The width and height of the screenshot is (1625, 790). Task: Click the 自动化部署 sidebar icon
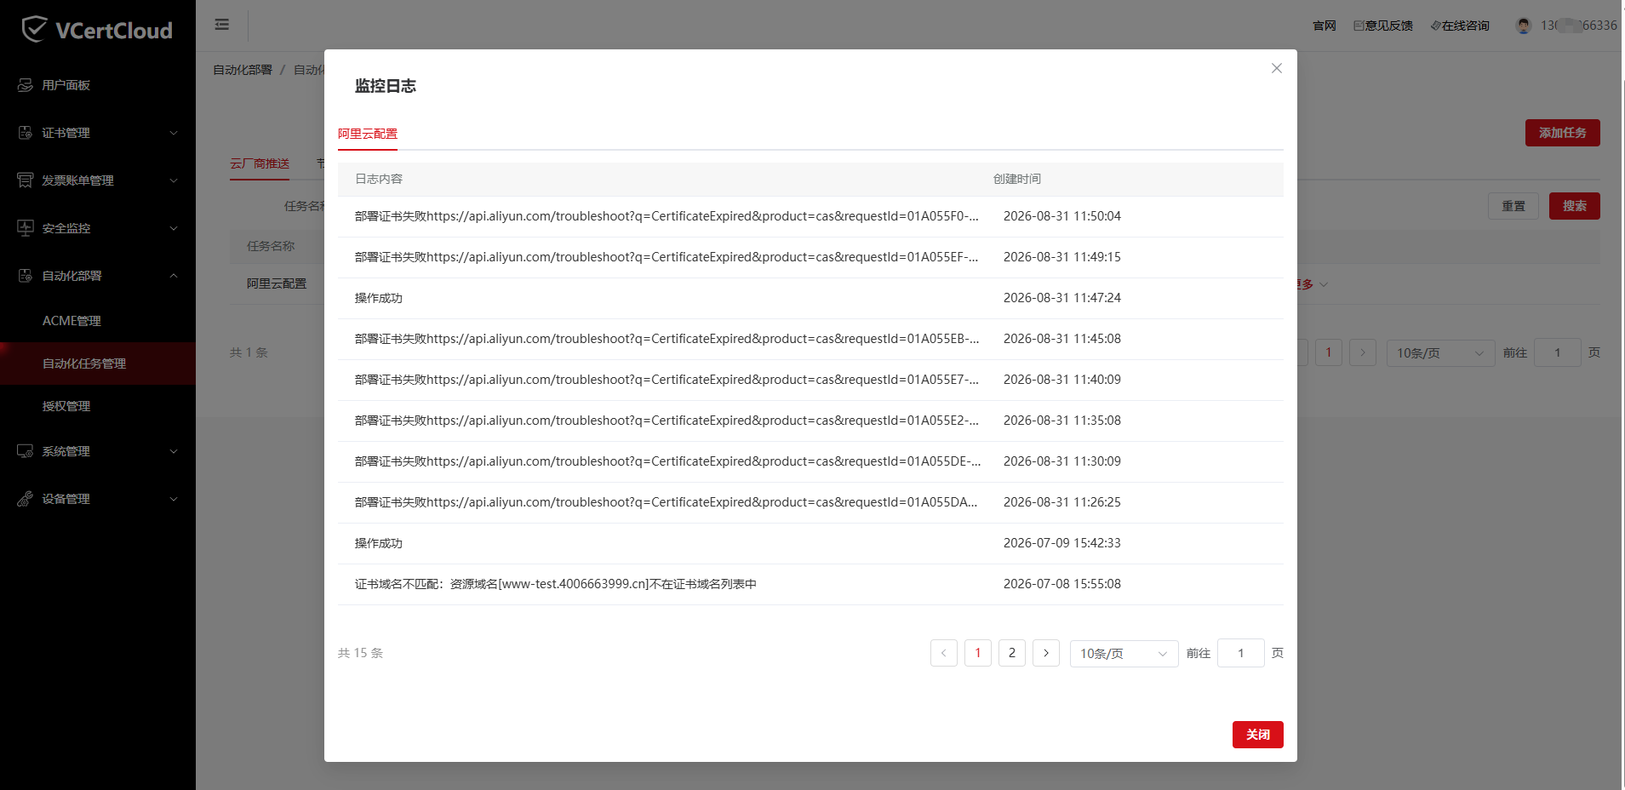[26, 276]
